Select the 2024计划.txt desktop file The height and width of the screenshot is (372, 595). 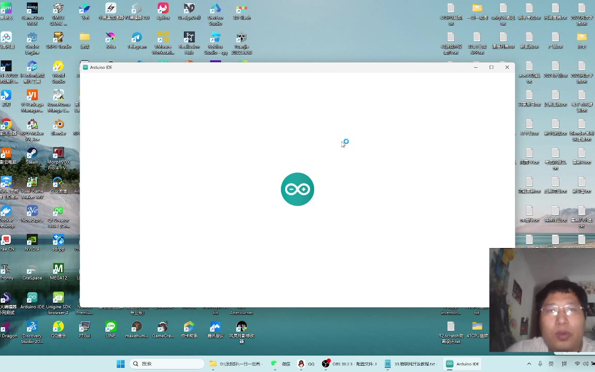pos(556,69)
